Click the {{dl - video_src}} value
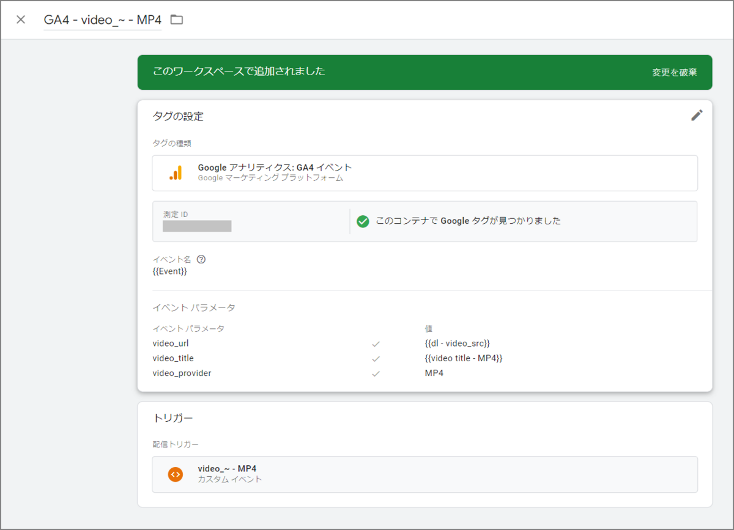 pyautogui.click(x=458, y=344)
